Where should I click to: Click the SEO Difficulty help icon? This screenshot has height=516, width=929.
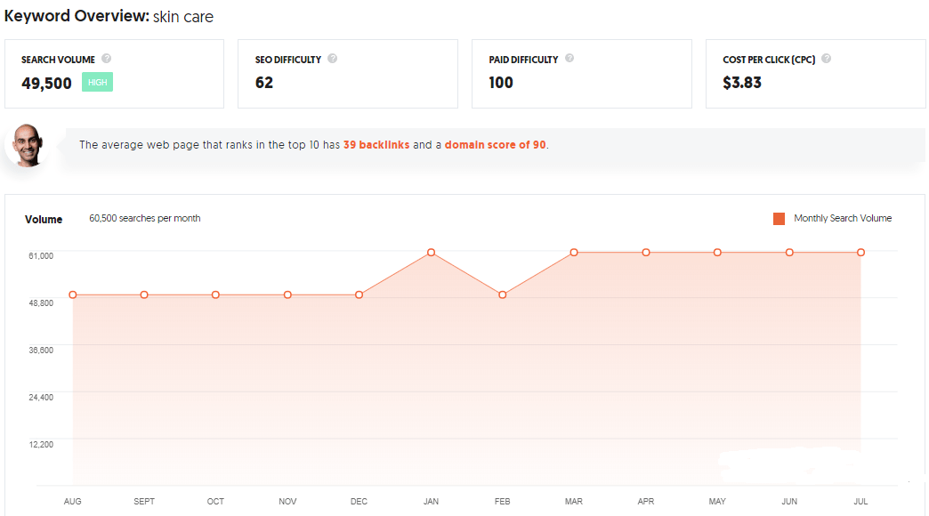(x=332, y=59)
